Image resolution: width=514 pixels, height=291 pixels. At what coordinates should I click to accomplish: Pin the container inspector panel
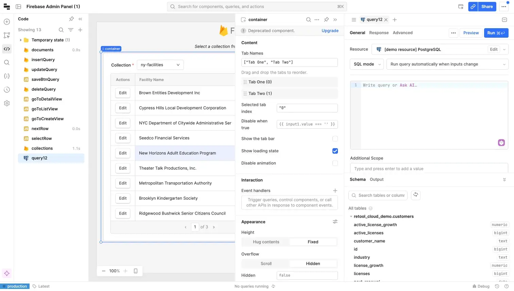tap(326, 20)
